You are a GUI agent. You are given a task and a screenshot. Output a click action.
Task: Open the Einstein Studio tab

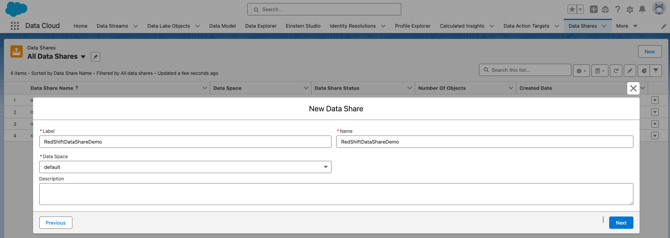(x=303, y=26)
